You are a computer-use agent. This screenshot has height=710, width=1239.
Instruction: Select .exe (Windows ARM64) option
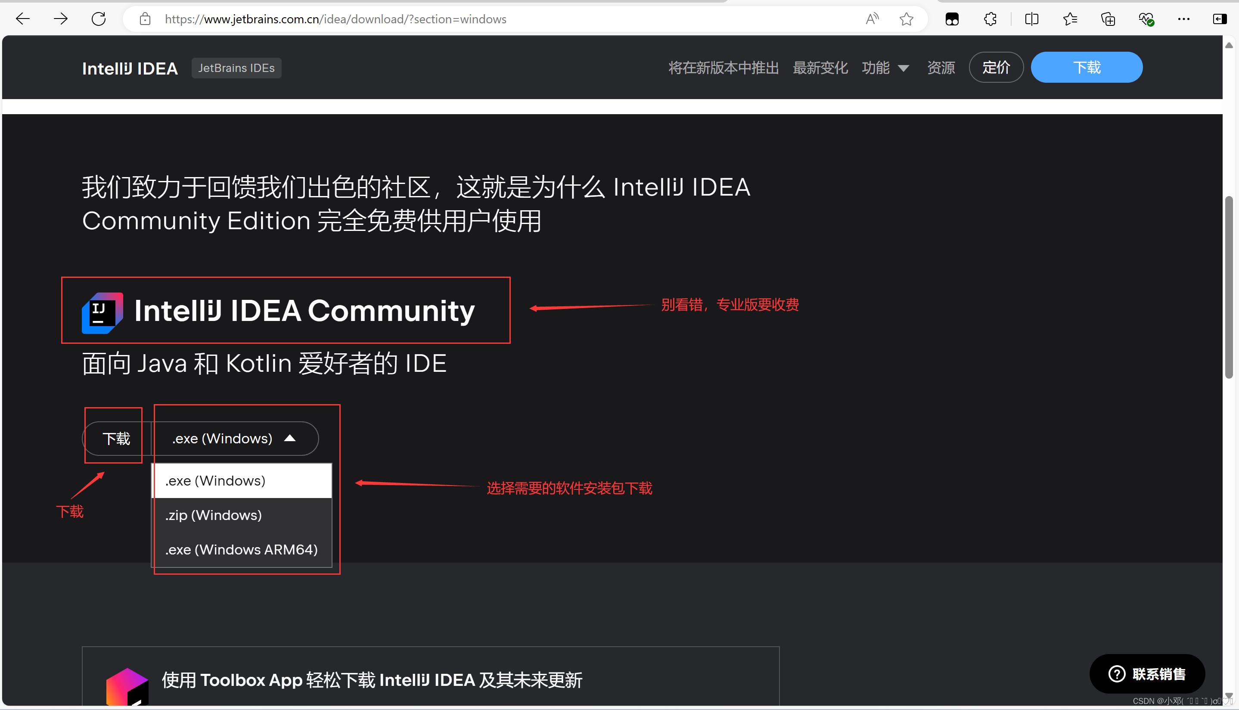click(x=242, y=550)
